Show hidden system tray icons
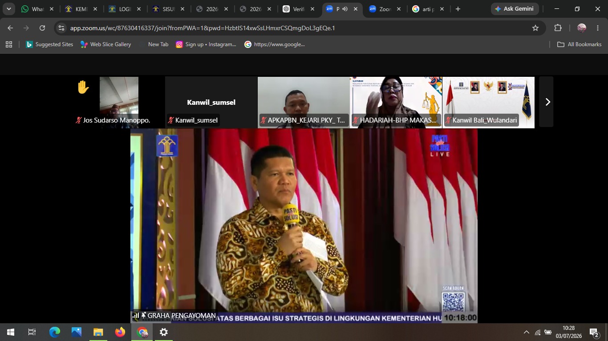The image size is (608, 341). click(526, 332)
